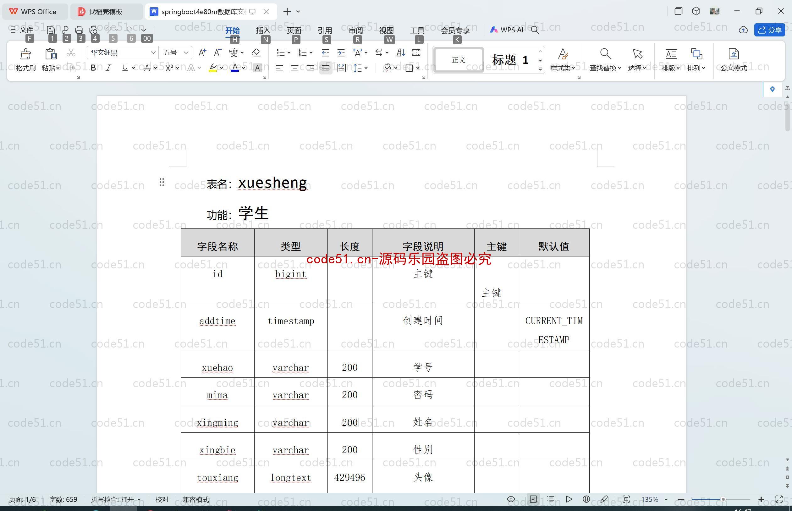Click the table drag handle beside 表名
792x511 pixels.
click(162, 182)
